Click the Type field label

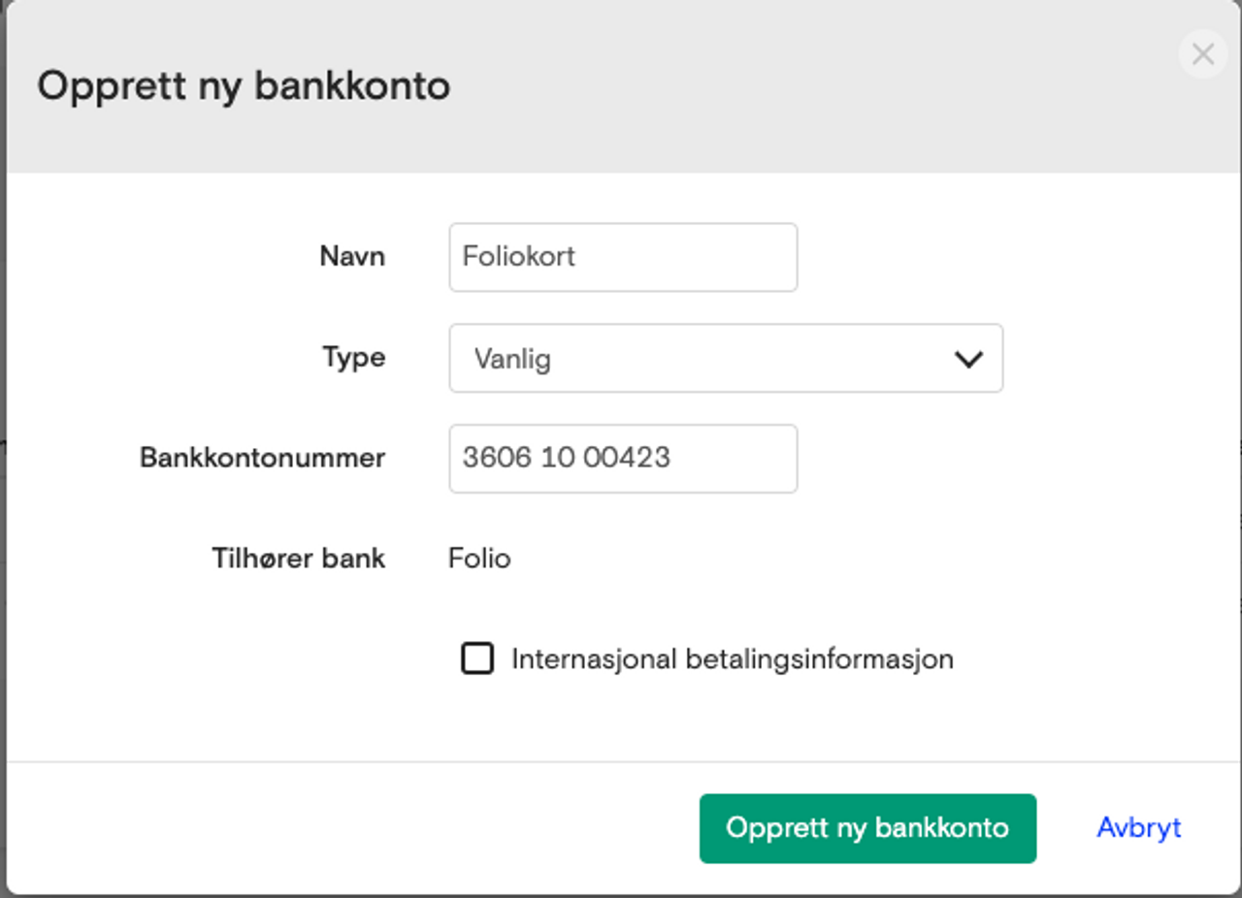(x=354, y=357)
